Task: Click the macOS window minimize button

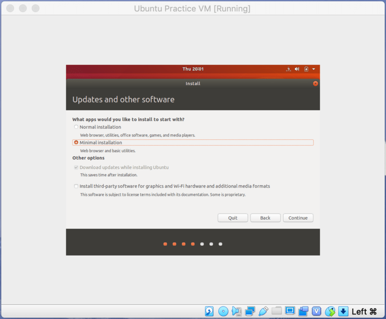Action: (x=23, y=8)
